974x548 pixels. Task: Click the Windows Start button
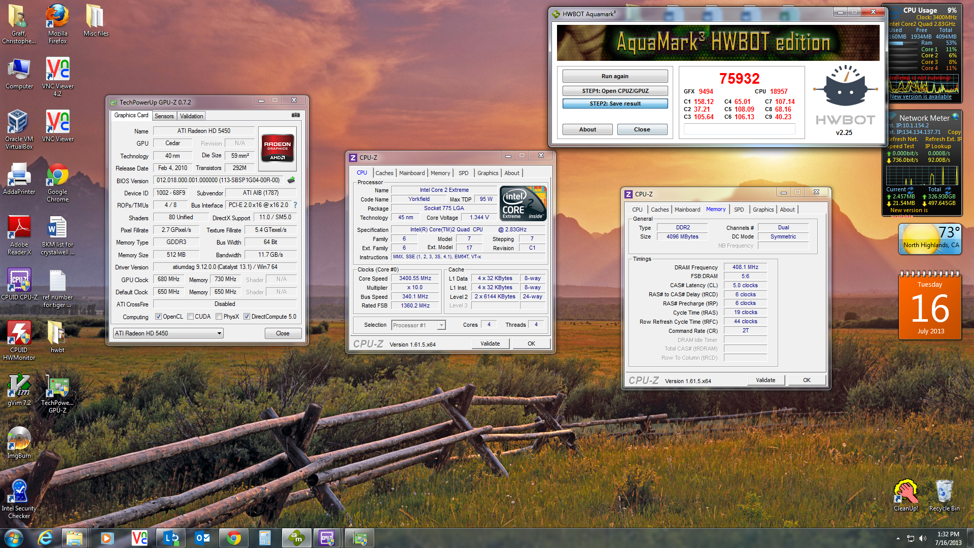tap(14, 538)
